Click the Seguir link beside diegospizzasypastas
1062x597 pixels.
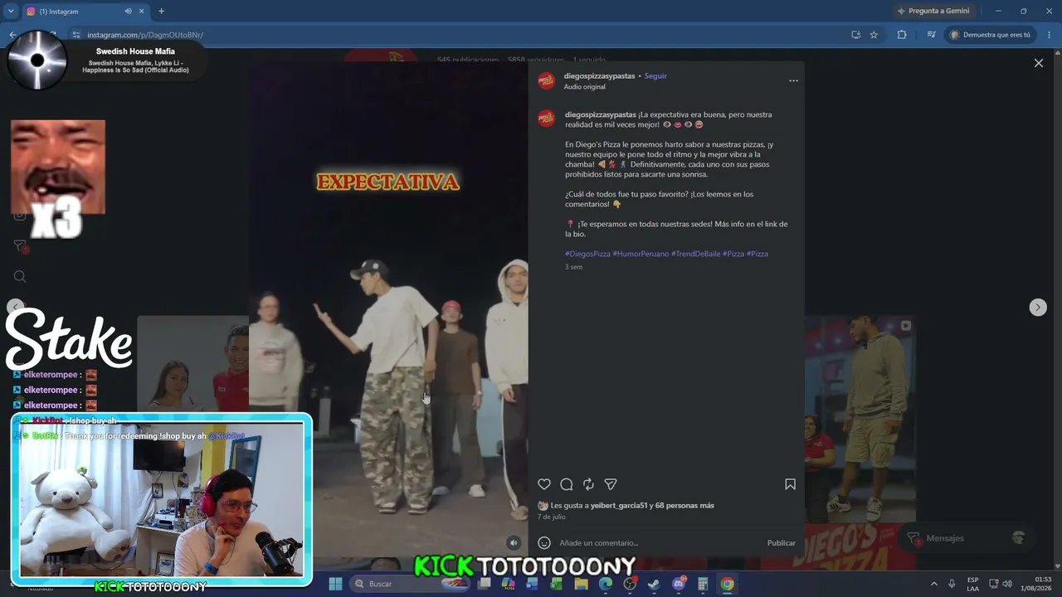coord(655,76)
